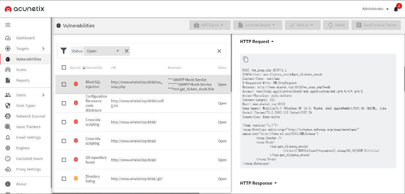Open the Dashboard menu item
The image size is (405, 194).
tap(25, 38)
